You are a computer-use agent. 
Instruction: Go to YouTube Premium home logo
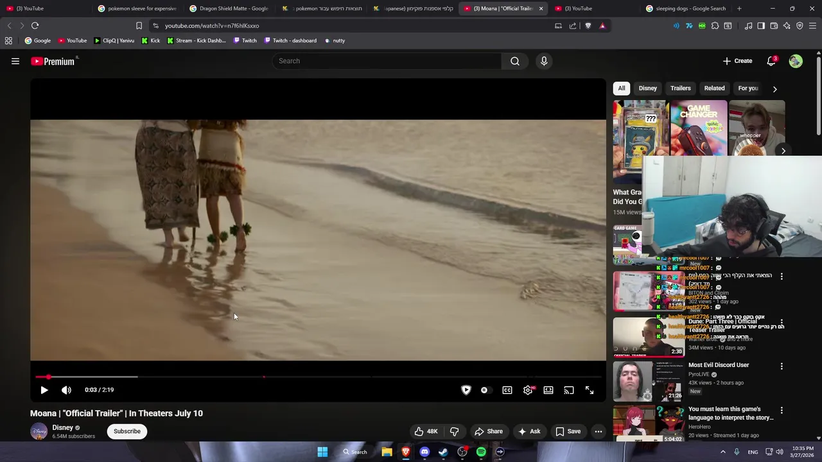[54, 61]
